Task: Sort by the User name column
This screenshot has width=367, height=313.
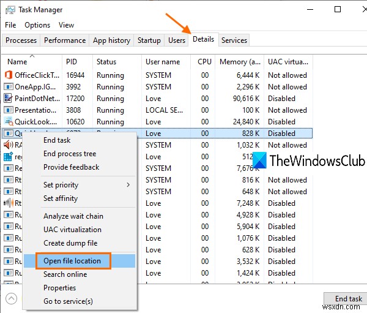Action: coord(166,62)
